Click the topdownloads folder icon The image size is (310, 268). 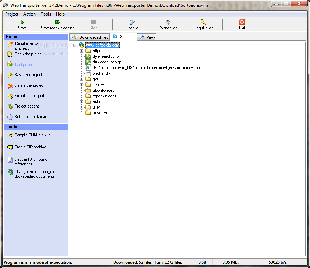click(88, 96)
